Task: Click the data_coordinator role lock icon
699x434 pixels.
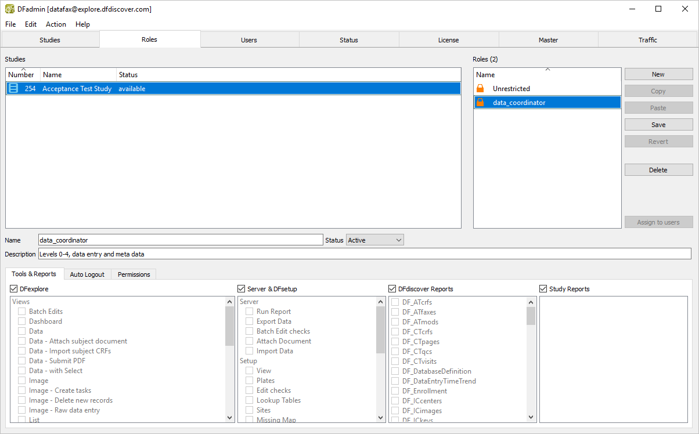Action: 480,103
